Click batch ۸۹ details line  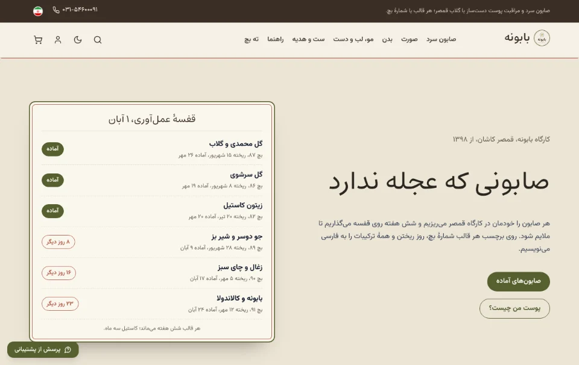(x=221, y=248)
